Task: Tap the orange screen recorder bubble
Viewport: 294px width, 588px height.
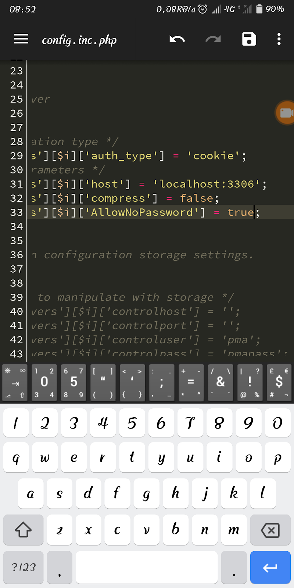Action: pos(285,112)
